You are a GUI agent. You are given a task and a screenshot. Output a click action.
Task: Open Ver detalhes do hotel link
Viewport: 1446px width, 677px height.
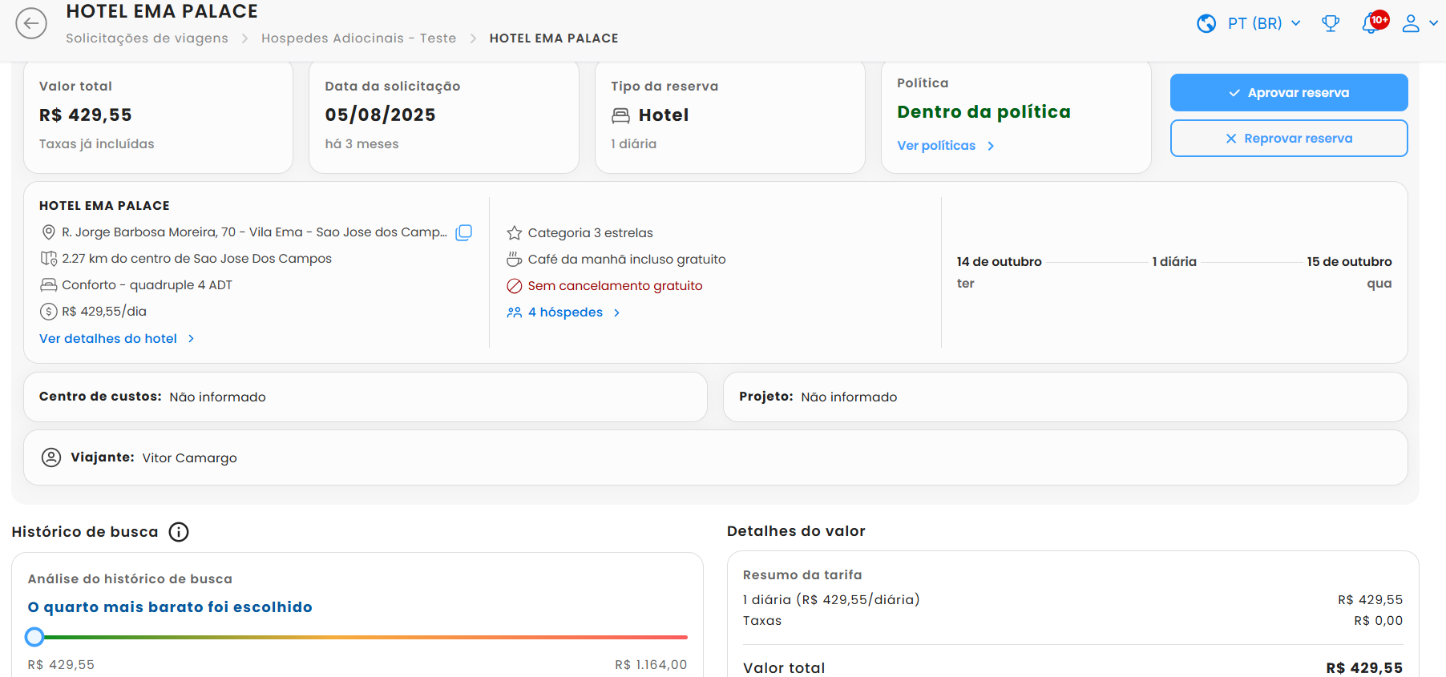116,339
